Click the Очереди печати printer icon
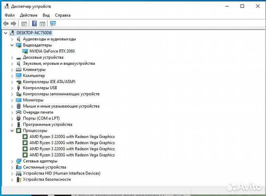Image resolution: width=266 pixels, height=196 pixels. tap(18, 112)
